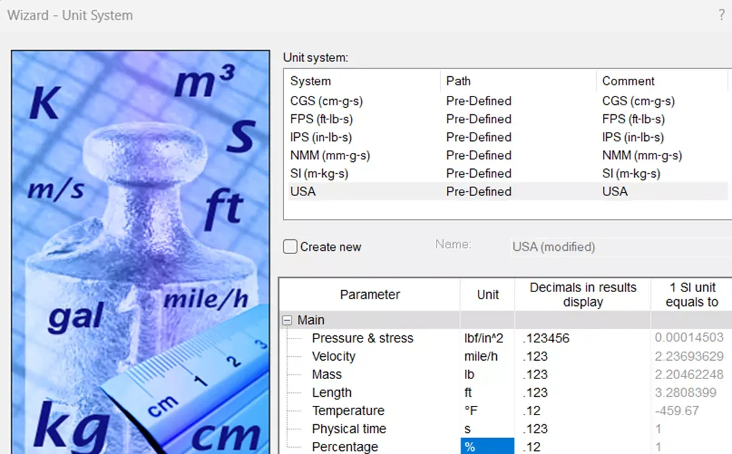Click the Parameter column header
The width and height of the screenshot is (732, 454).
coord(370,295)
